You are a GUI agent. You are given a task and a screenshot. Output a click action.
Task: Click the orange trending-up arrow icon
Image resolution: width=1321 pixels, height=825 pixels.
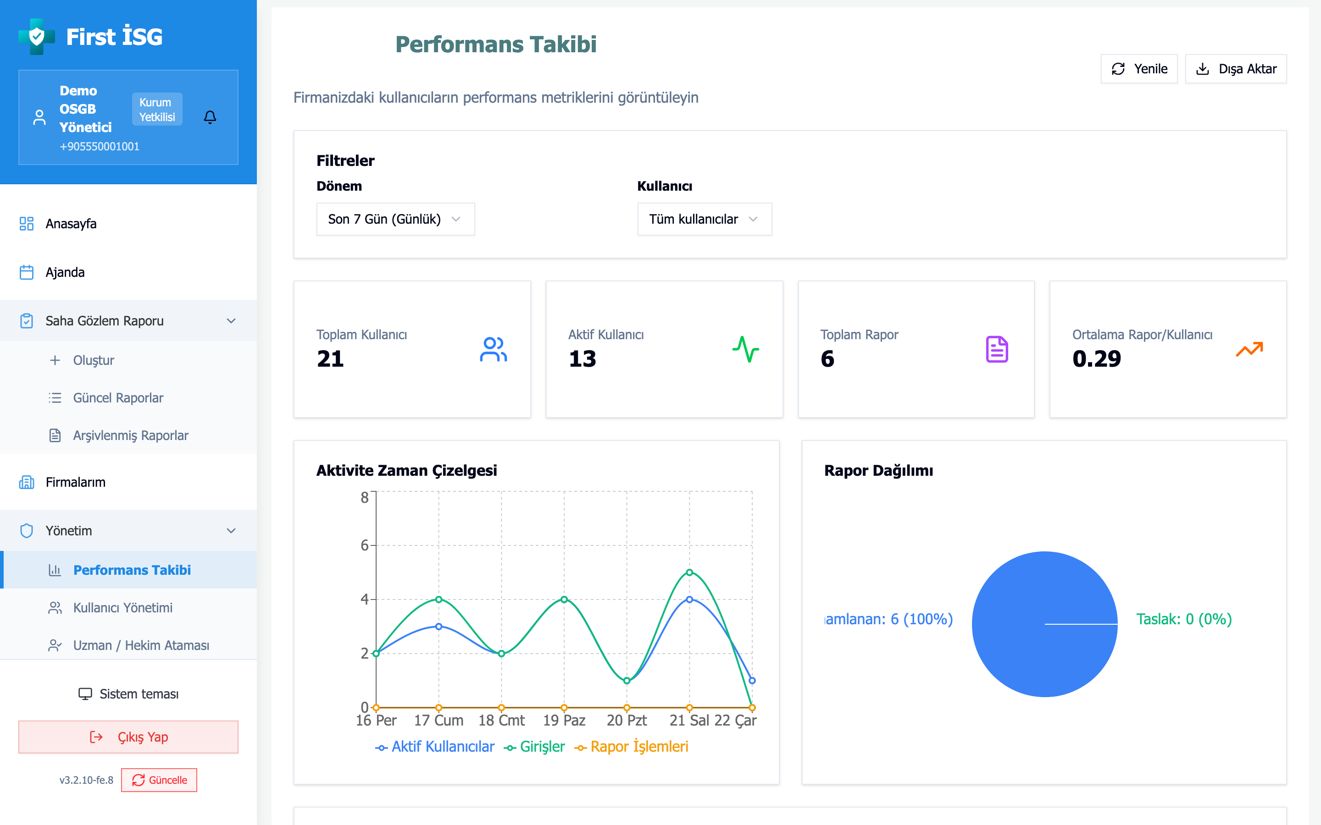coord(1249,349)
